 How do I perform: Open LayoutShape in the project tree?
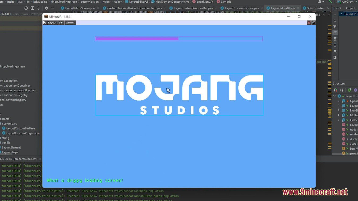tap(10, 152)
